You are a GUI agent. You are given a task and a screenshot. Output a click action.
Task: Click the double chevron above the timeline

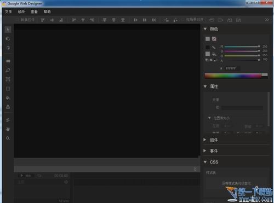coord(195,169)
